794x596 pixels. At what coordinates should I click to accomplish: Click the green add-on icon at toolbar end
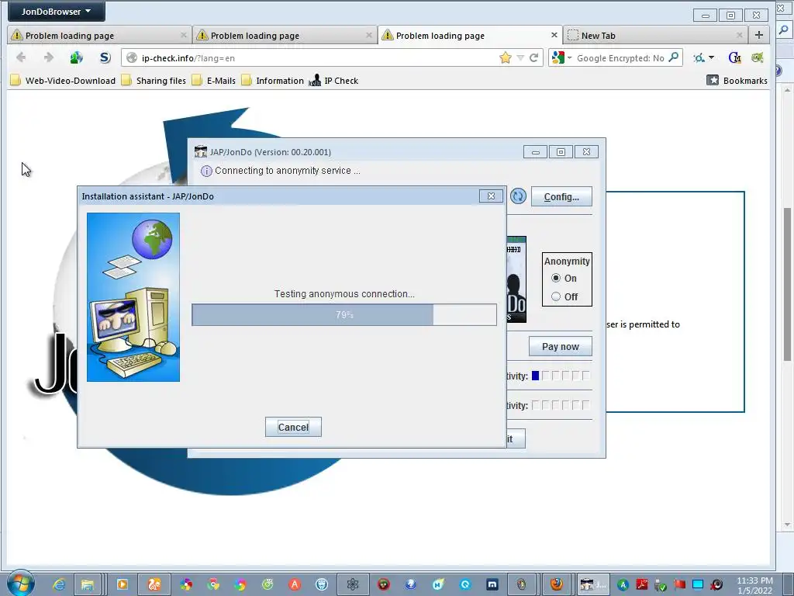click(757, 57)
